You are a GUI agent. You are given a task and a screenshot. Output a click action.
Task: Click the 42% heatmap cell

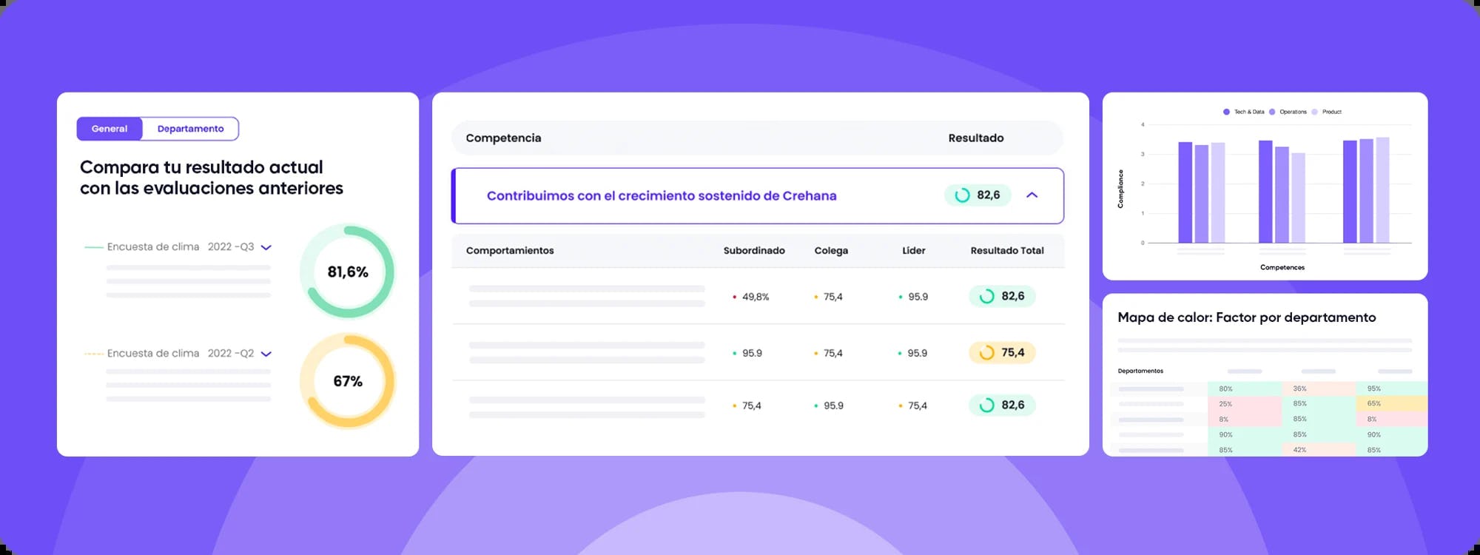tap(1317, 450)
